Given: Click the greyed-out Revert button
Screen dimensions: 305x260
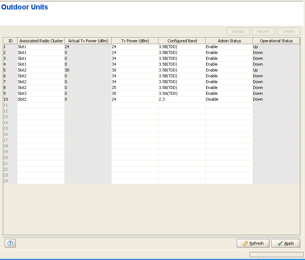Looking at the screenshot, I should (263, 31).
